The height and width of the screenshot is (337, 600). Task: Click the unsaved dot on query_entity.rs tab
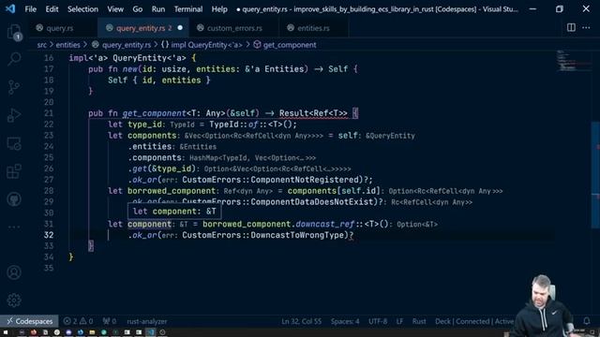tap(180, 28)
